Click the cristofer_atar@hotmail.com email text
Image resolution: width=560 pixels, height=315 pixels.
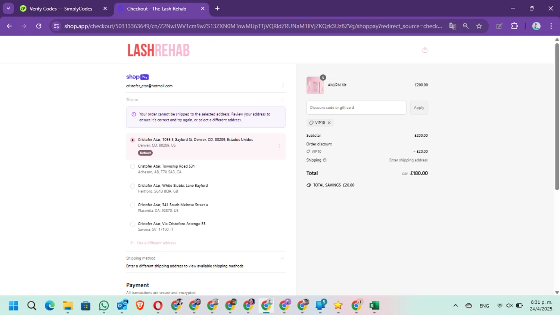(x=149, y=86)
